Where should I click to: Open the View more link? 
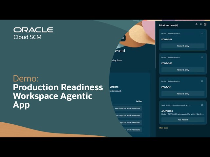[163, 128]
